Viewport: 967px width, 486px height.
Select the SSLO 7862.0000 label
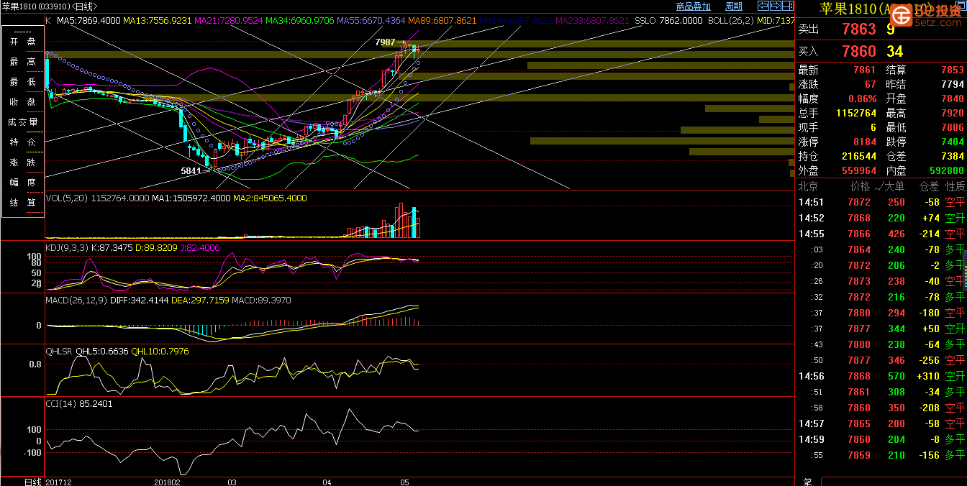coord(668,21)
